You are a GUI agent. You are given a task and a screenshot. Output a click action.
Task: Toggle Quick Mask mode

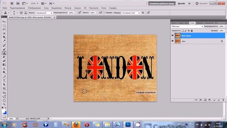tap(4, 117)
